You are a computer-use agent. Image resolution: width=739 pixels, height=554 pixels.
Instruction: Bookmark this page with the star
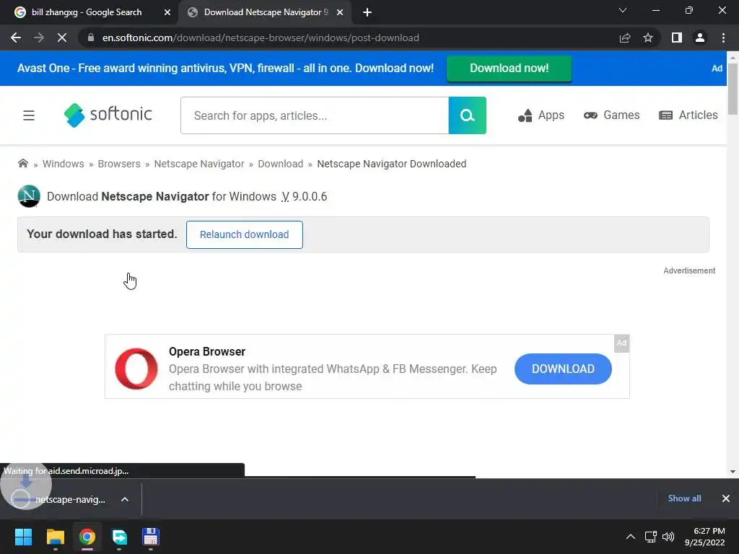point(648,38)
